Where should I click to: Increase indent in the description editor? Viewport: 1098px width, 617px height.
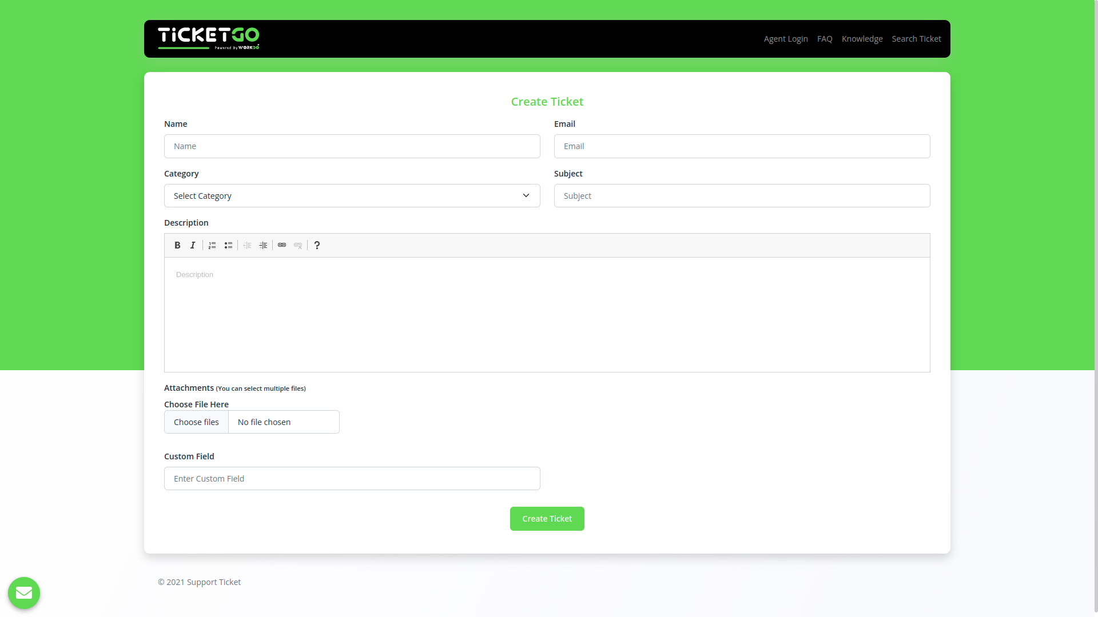(x=263, y=245)
